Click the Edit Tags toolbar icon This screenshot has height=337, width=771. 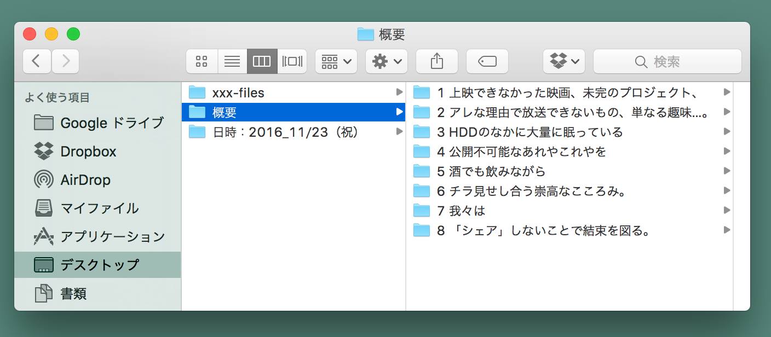[487, 61]
